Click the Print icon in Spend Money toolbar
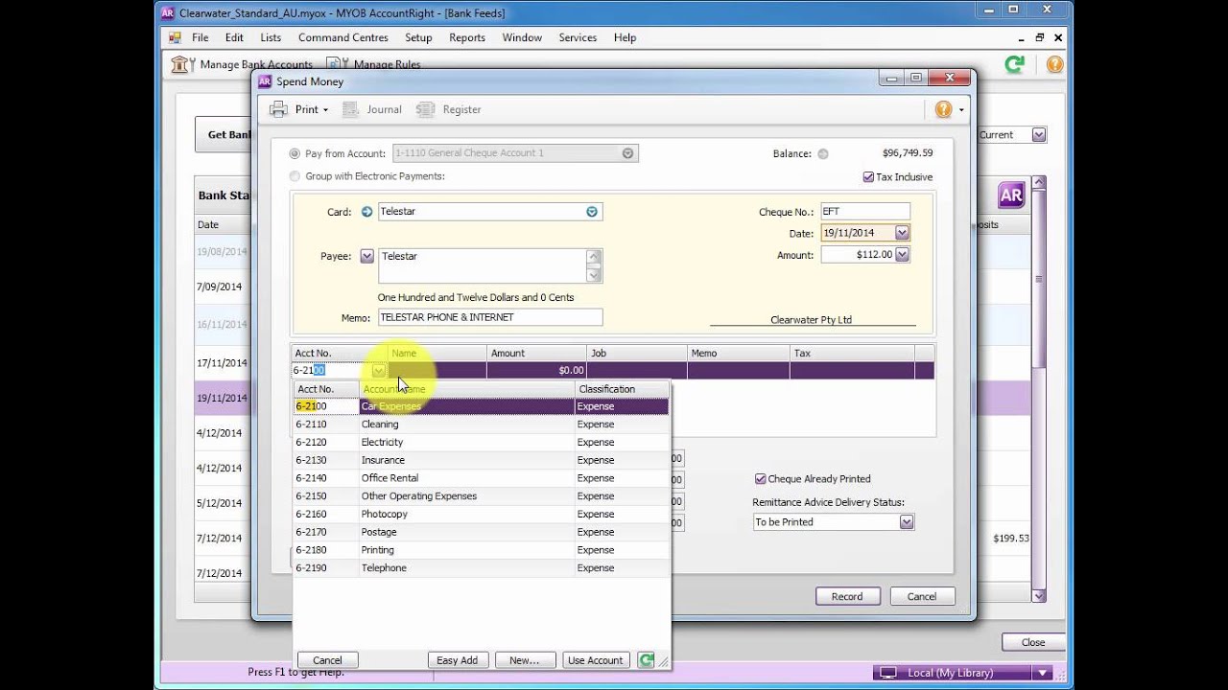The image size is (1228, 690). pos(278,109)
